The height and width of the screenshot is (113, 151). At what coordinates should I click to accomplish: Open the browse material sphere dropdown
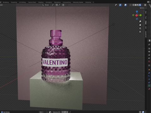point(50,112)
